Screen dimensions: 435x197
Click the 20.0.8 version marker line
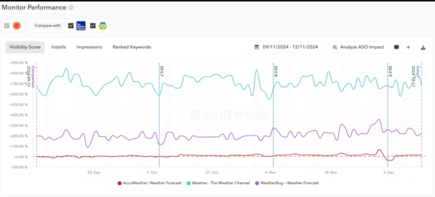pos(273,116)
